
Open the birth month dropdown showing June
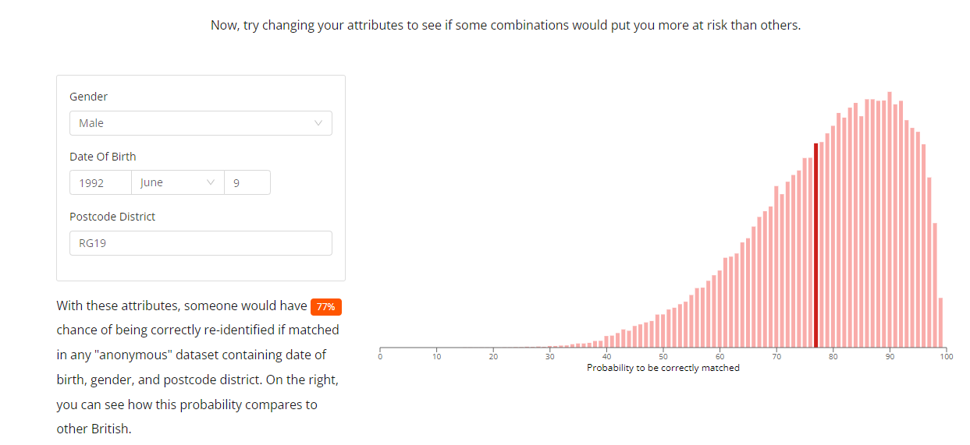(178, 182)
